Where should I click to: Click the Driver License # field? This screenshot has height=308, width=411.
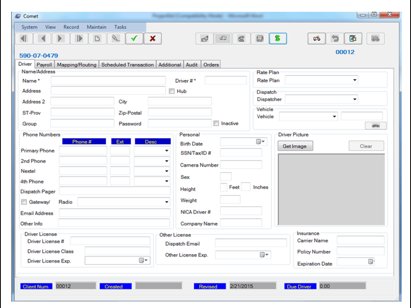point(110,241)
